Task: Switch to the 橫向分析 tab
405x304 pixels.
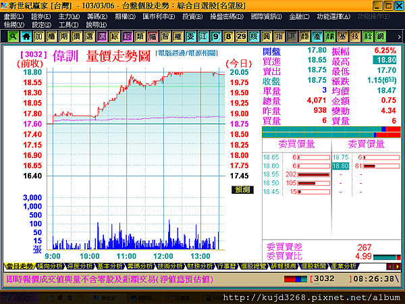Action: (50, 266)
